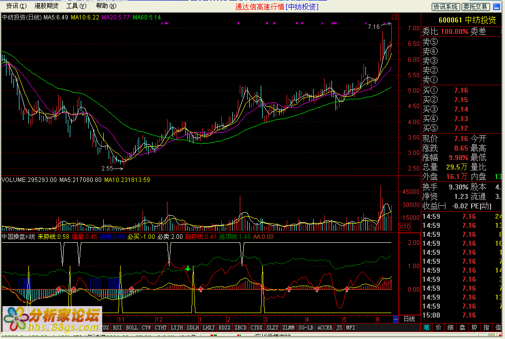Select the 价 tab in quote panel

point(438,328)
